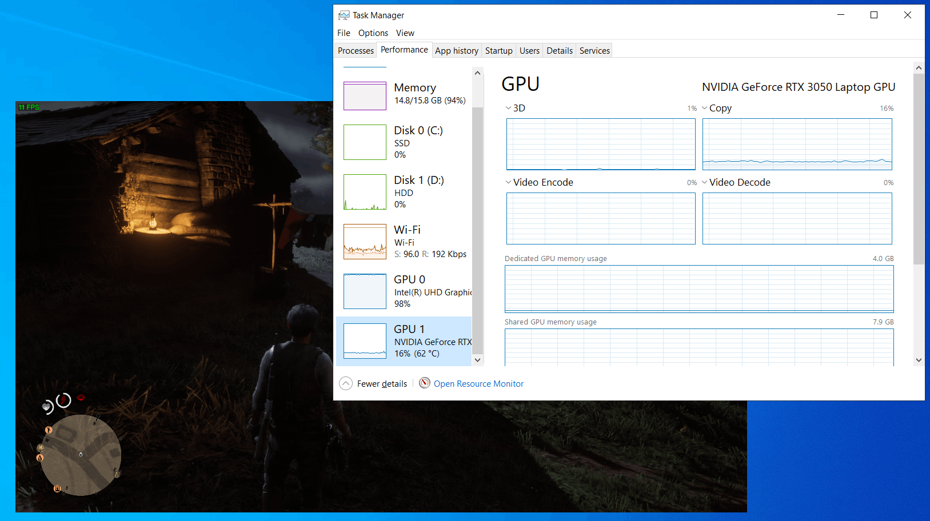The height and width of the screenshot is (521, 930).
Task: Click the sidebar scroll down arrow
Action: tap(478, 360)
